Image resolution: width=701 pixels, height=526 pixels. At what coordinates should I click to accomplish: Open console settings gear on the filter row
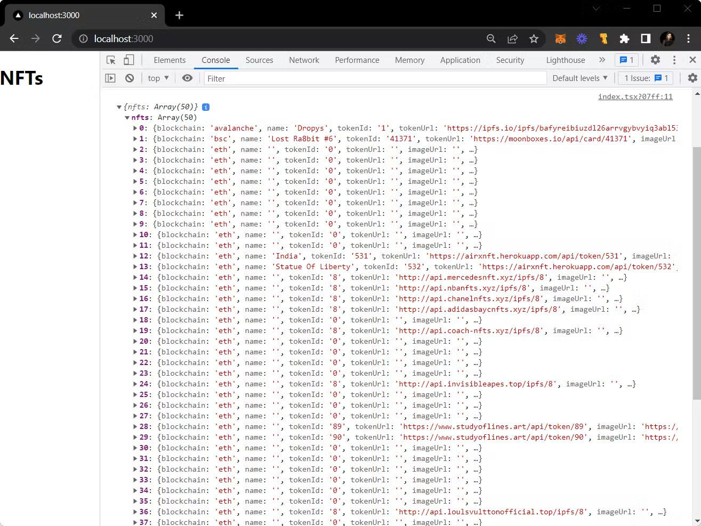692,78
